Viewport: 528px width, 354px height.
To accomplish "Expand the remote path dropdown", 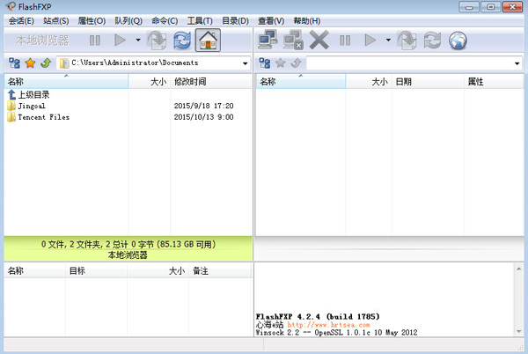I will point(517,63).
